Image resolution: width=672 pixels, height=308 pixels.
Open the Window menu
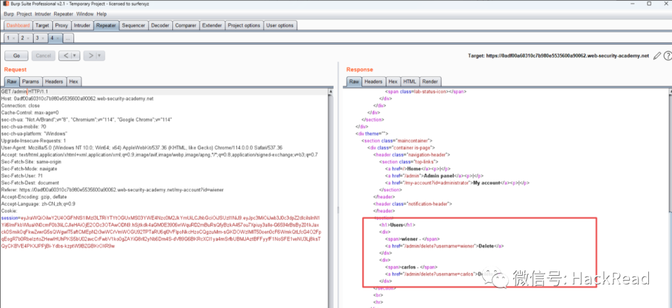pos(85,14)
